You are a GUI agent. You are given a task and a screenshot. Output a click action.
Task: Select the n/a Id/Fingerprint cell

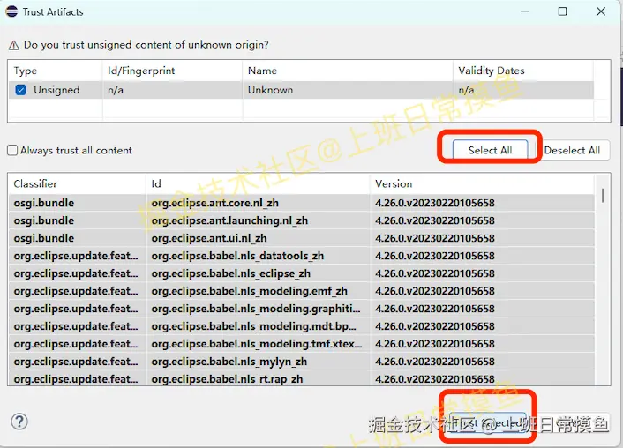172,90
